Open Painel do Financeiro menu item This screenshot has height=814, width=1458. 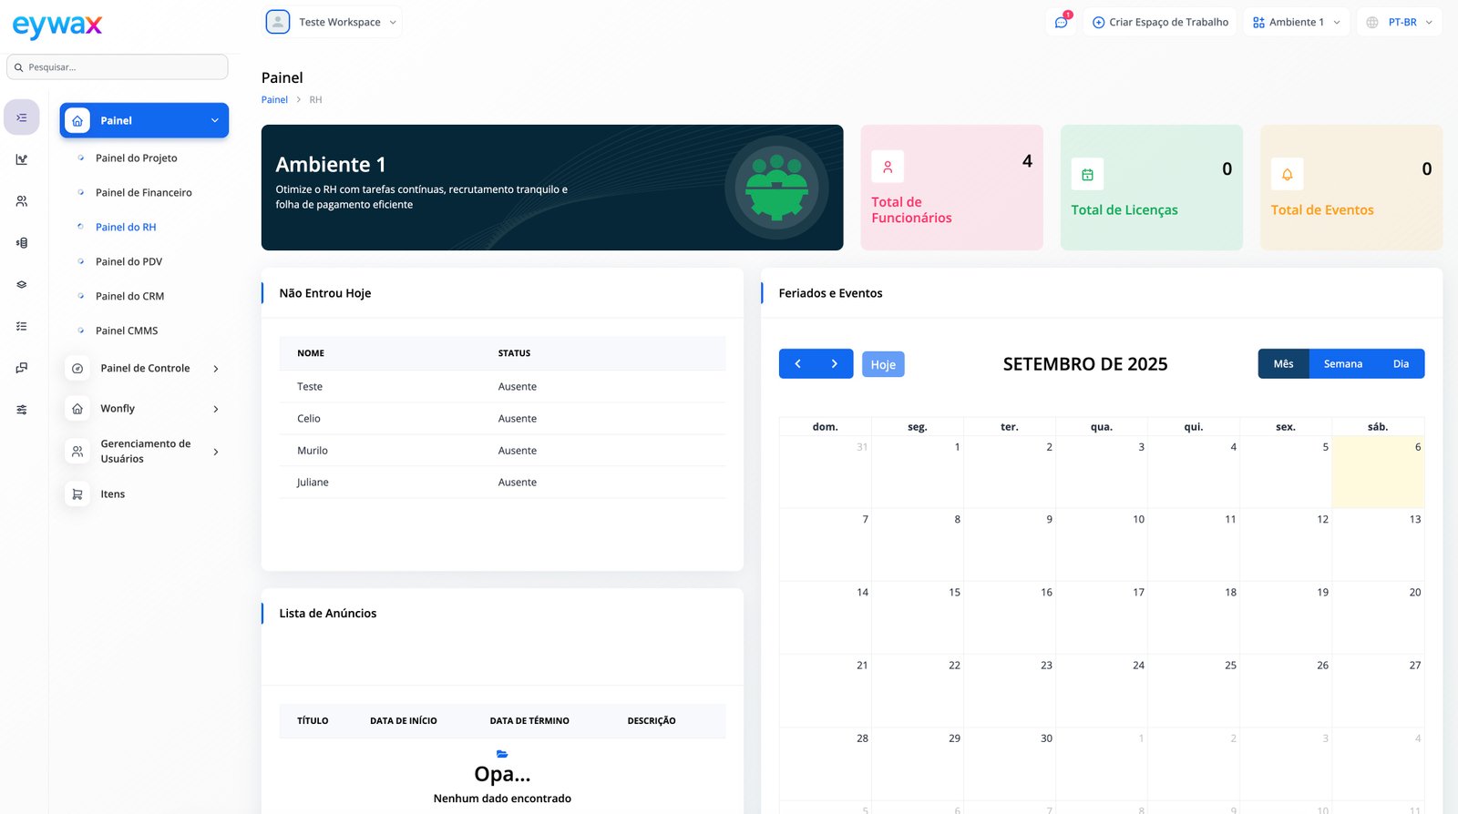tap(143, 193)
